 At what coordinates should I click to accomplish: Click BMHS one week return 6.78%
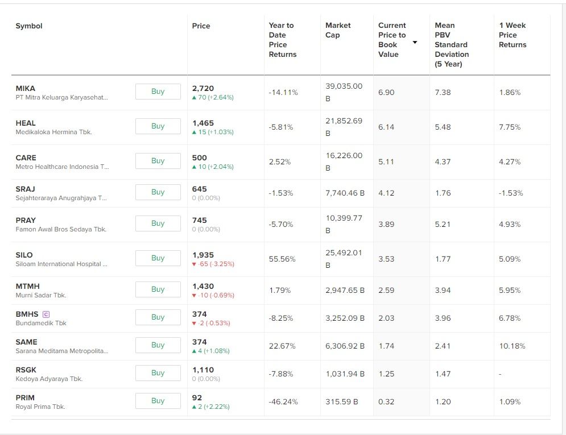click(x=510, y=318)
